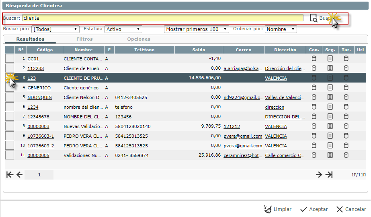Click the Cancelar button
371x217 pixels.
(351, 209)
